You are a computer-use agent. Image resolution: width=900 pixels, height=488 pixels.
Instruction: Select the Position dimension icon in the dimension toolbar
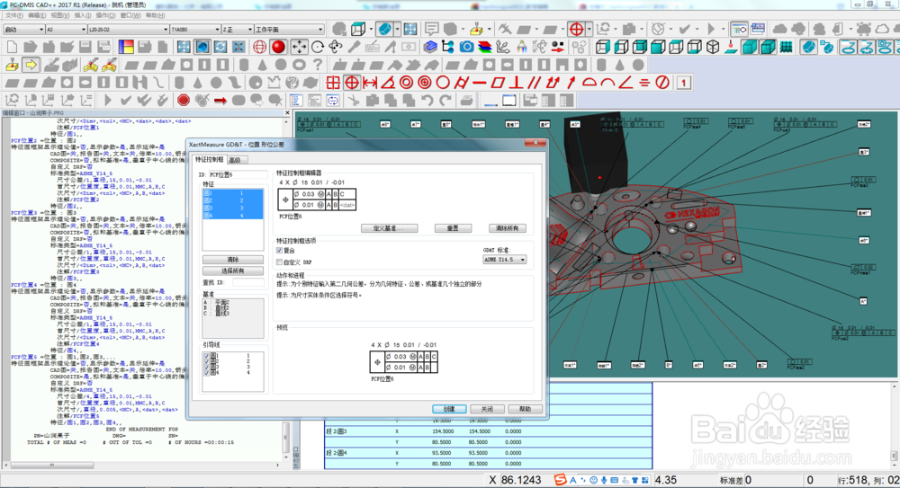[351, 83]
